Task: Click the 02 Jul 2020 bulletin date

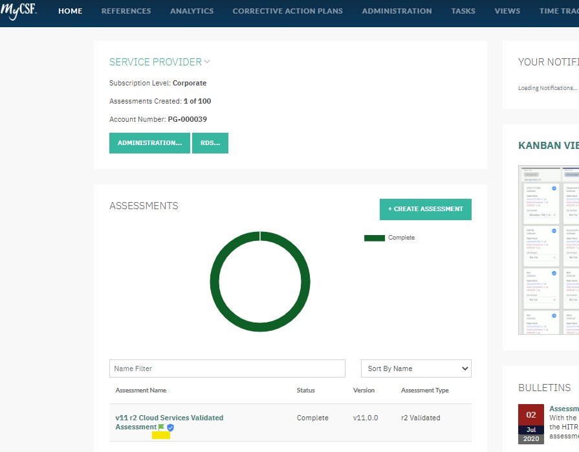Action: pos(531,424)
